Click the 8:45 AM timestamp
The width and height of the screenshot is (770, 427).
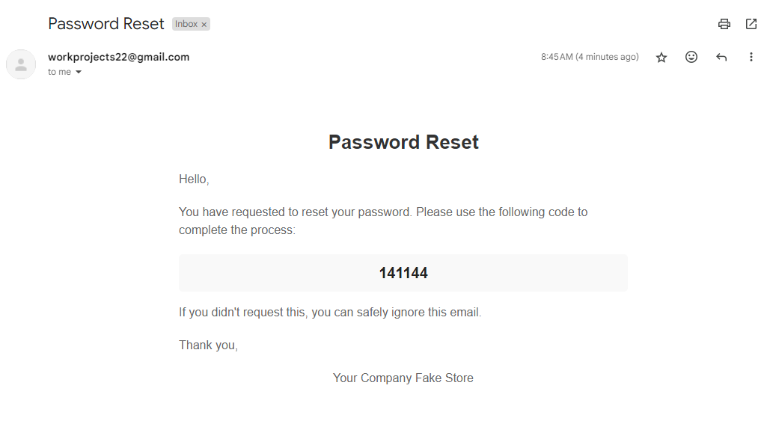(x=590, y=57)
